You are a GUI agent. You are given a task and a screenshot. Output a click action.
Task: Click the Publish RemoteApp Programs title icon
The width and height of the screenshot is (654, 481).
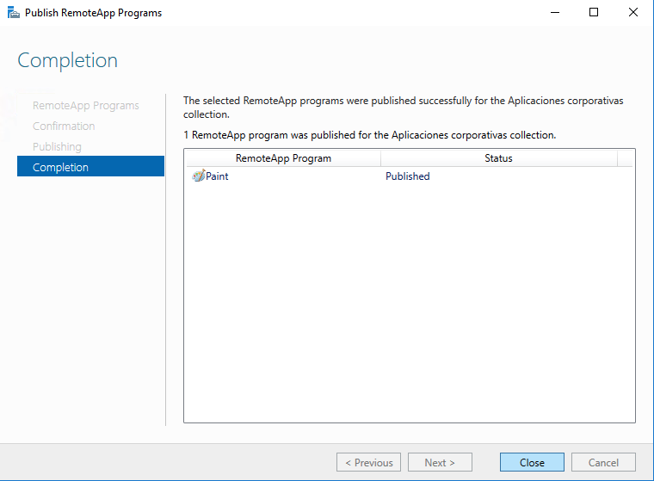pyautogui.click(x=14, y=13)
